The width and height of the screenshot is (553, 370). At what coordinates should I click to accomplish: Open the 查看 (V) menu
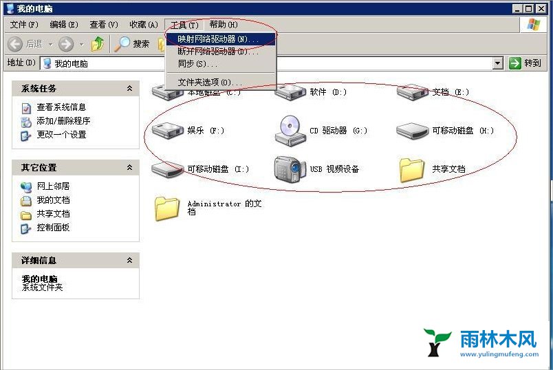tap(104, 25)
